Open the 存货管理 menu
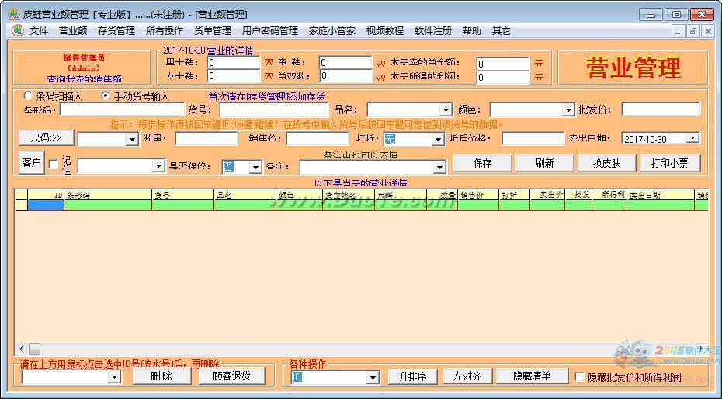 click(116, 31)
